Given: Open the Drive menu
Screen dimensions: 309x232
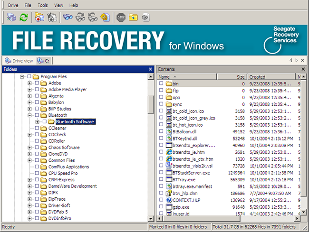Looking at the screenshot, I should tap(13, 5).
